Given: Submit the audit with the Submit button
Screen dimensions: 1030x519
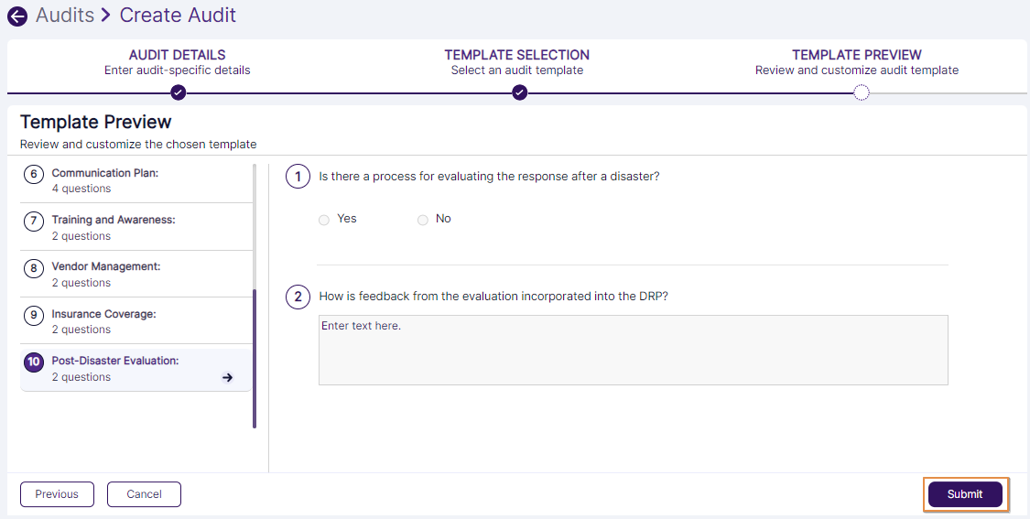Looking at the screenshot, I should point(965,494).
